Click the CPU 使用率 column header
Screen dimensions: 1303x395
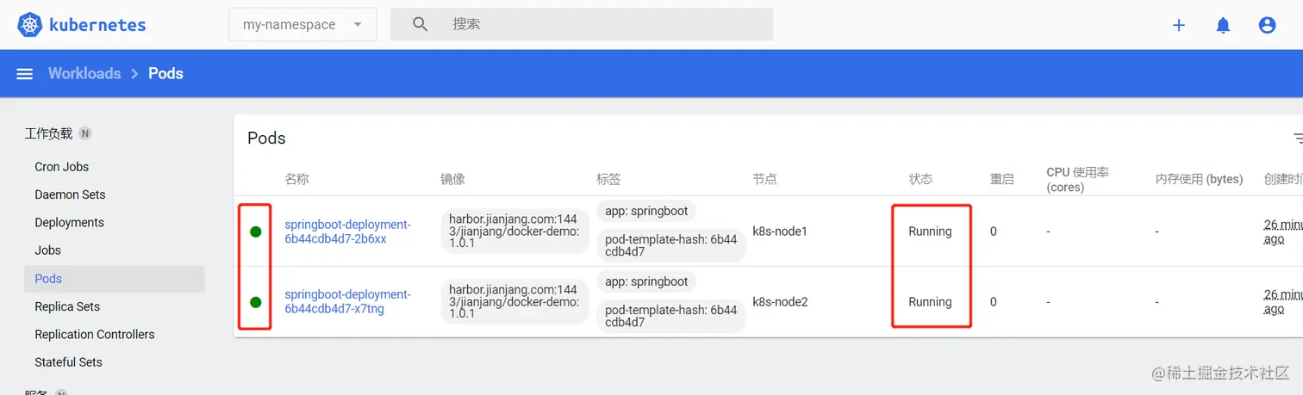click(1077, 179)
